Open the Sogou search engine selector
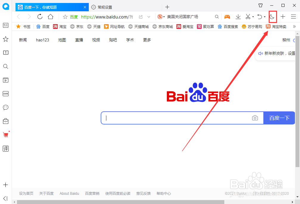The height and width of the screenshot is (204, 300). coord(161,17)
